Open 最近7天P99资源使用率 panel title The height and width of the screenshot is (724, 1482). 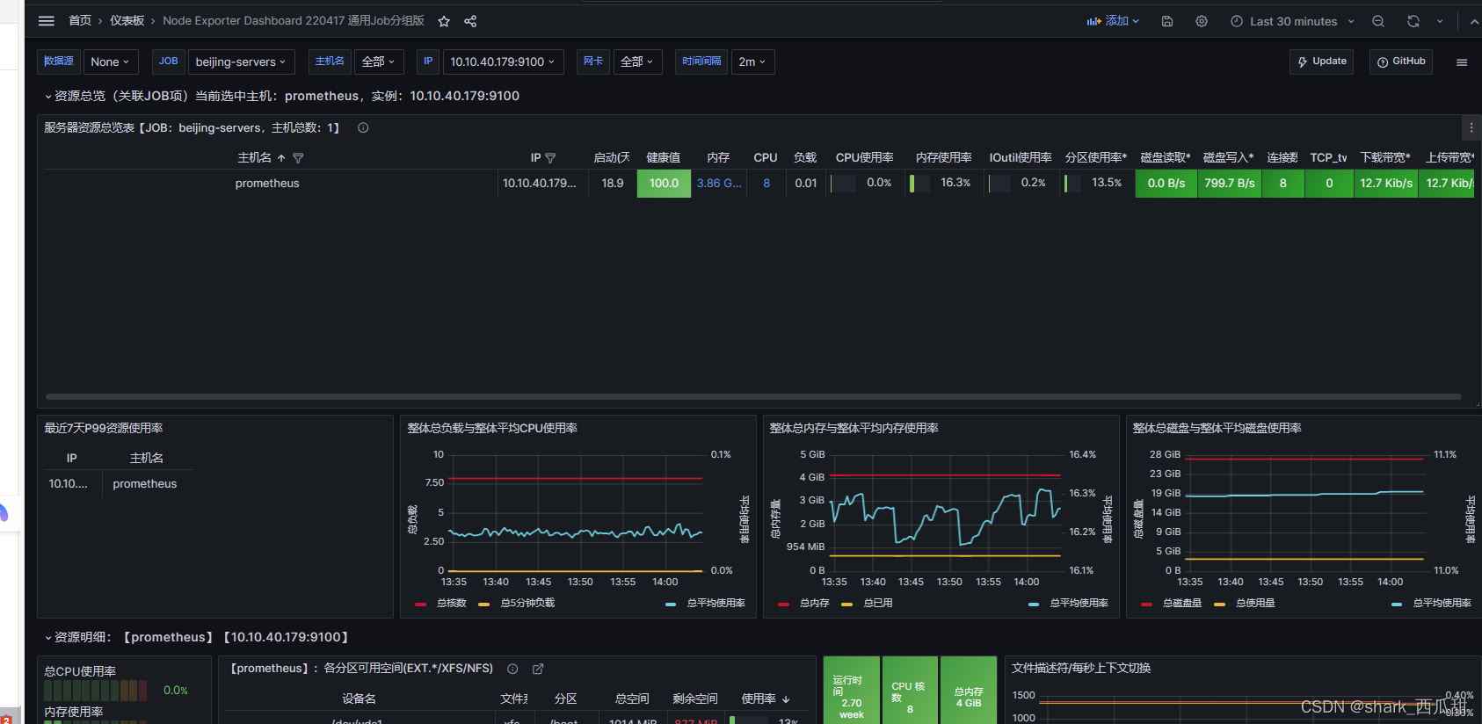pyautogui.click(x=104, y=429)
